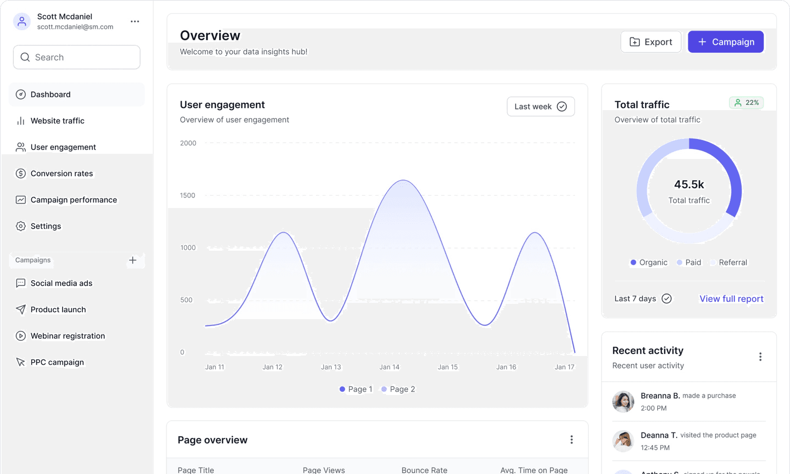Open the View full report link
Viewport: 790px width, 474px height.
point(731,299)
